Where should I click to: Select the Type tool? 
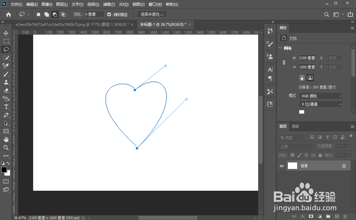[x=6, y=107]
